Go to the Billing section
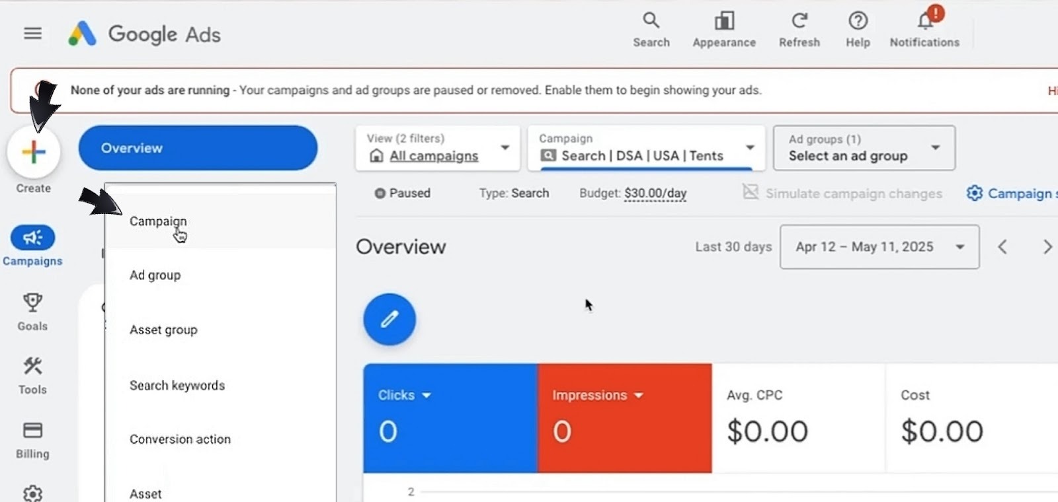The image size is (1058, 502). 32,431
